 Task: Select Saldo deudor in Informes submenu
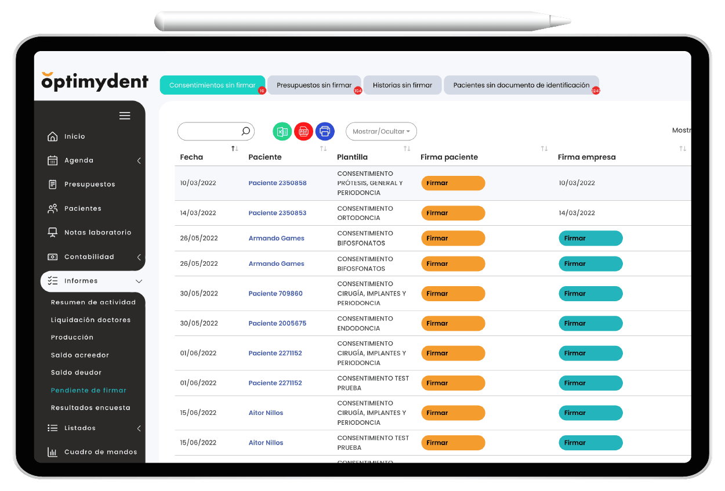pyautogui.click(x=76, y=373)
